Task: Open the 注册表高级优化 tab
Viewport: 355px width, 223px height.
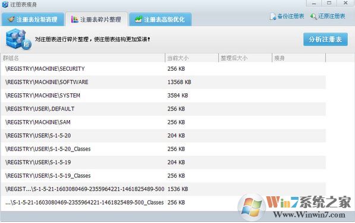Action: click(161, 19)
